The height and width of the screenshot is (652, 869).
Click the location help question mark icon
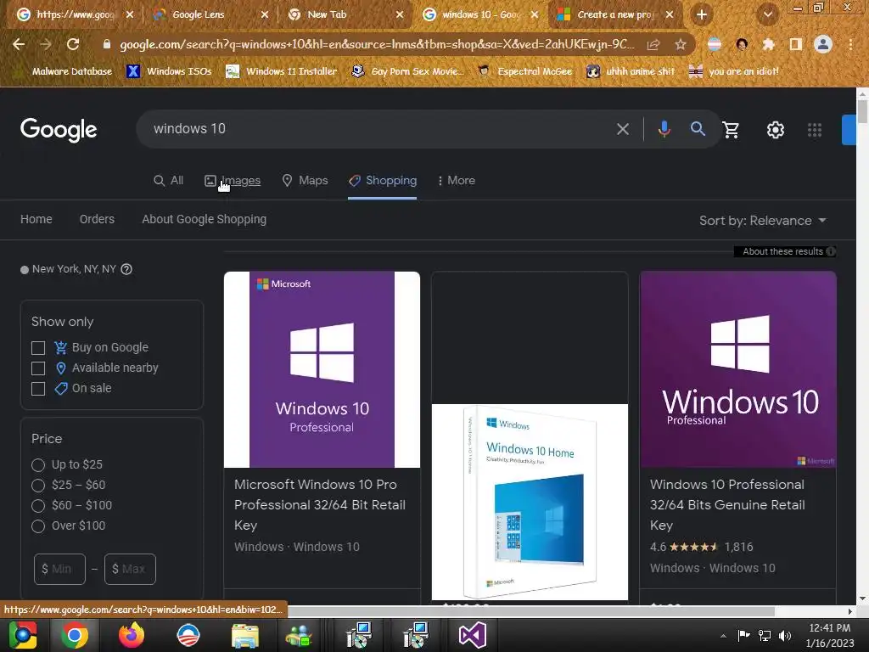(126, 269)
